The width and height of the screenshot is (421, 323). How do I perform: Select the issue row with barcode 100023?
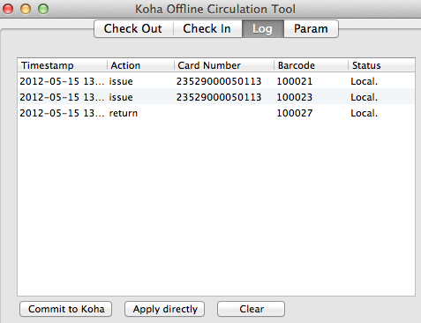[x=216, y=97]
